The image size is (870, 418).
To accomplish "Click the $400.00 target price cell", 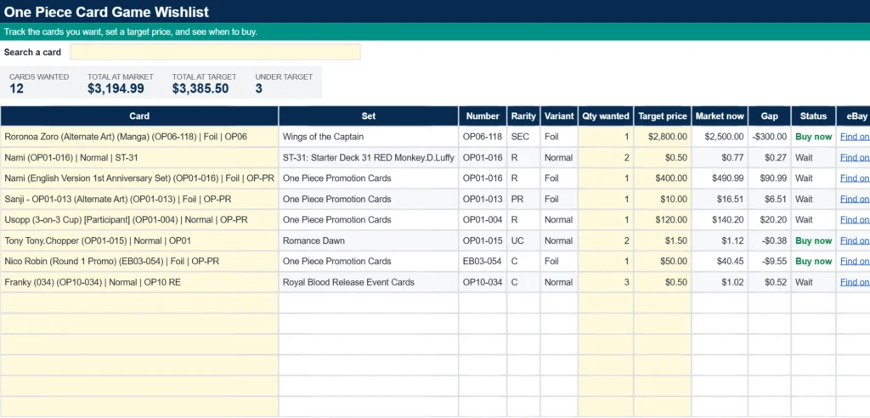I will (x=663, y=178).
